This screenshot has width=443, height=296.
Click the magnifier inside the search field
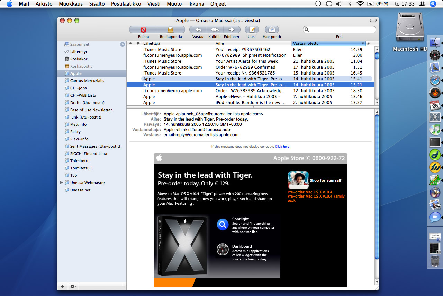[307, 30]
